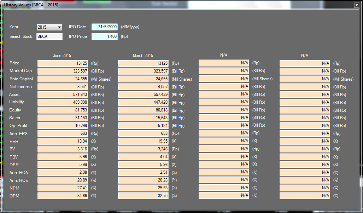The height and width of the screenshot is (213, 363).
Task: Click the (d/M/yyyy) date format hint
Action: [130, 27]
